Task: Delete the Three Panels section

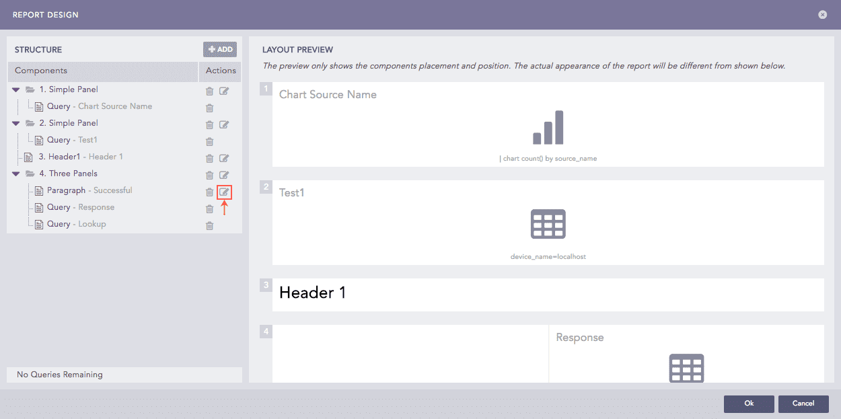Action: (209, 175)
